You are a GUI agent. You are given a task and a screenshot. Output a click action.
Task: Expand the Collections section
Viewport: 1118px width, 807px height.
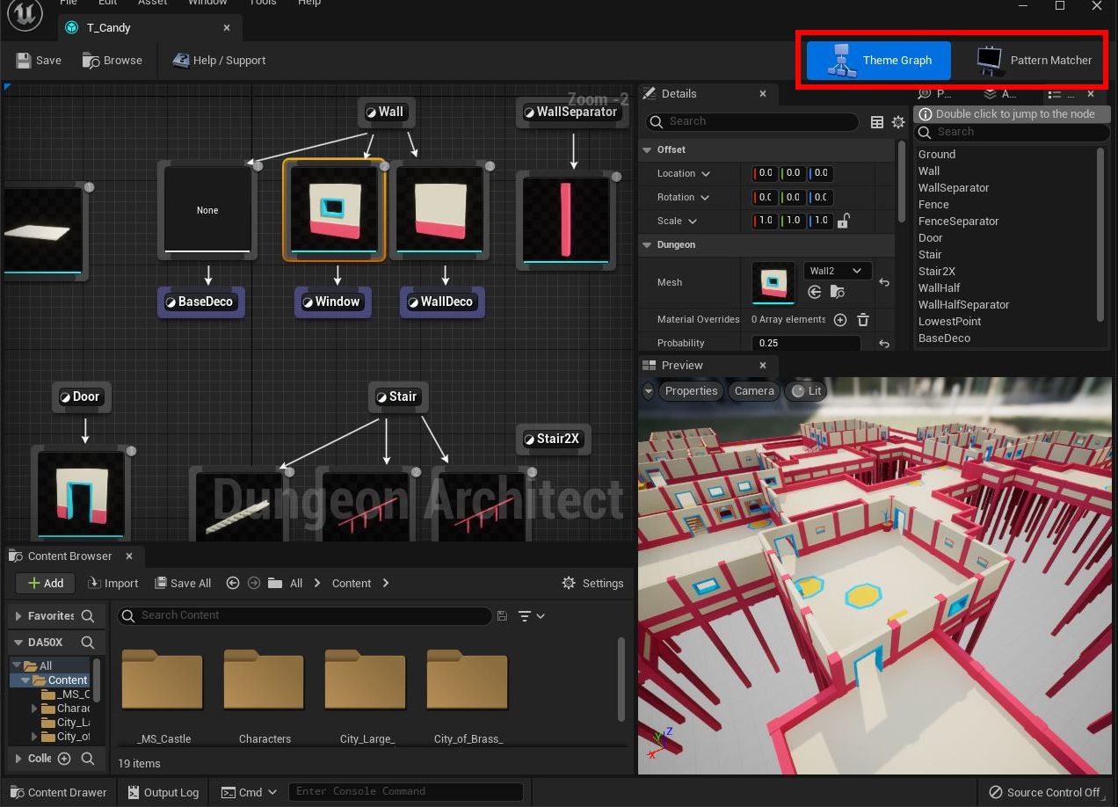tap(18, 759)
